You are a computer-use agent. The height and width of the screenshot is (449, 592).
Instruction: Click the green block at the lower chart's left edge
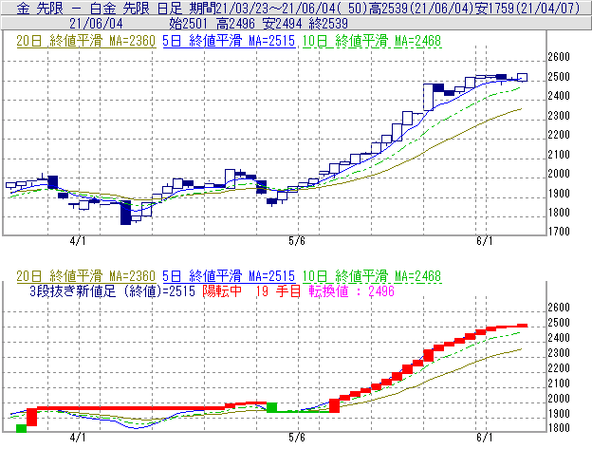22,428
